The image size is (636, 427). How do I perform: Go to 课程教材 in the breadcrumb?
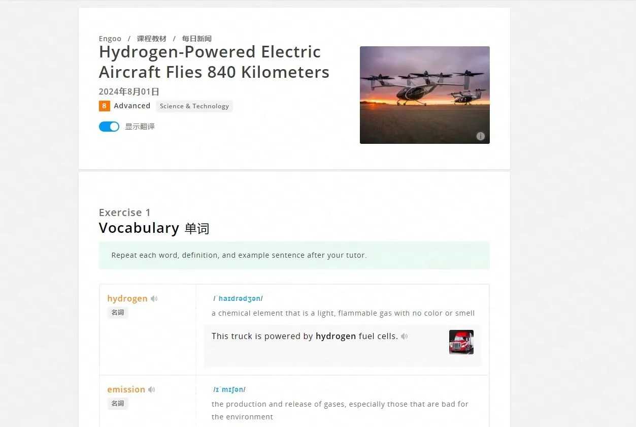tap(151, 39)
